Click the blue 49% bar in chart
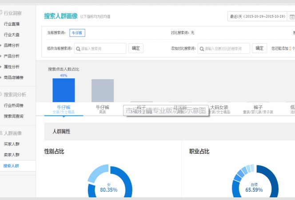This screenshot has height=200, width=295. [x=64, y=90]
